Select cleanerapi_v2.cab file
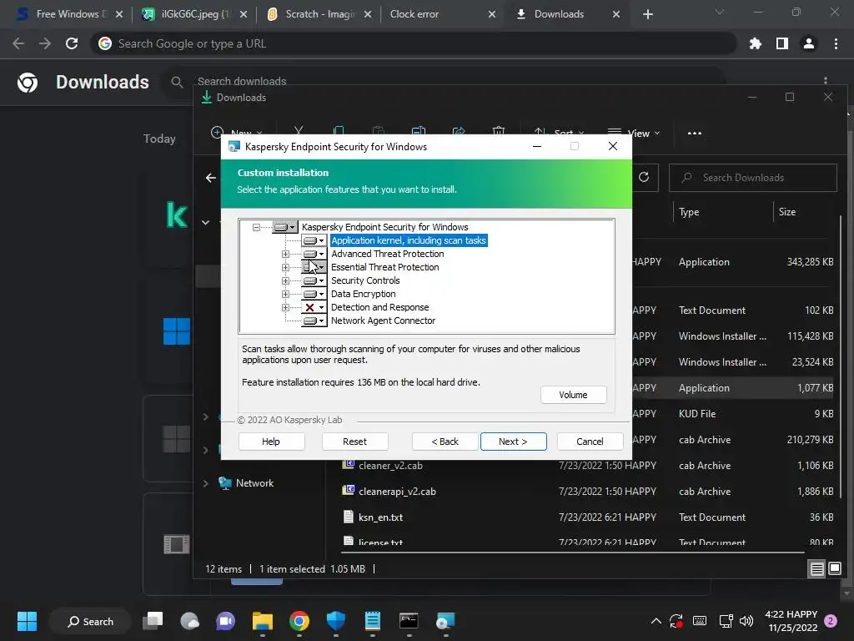This screenshot has height=641, width=854. pos(396,491)
